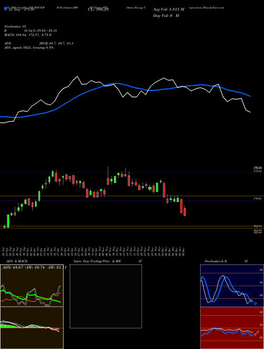The height and width of the screenshot is (349, 264).
Task: Click the "Avg Vol: 1.311 M" text
Action: (168, 10)
